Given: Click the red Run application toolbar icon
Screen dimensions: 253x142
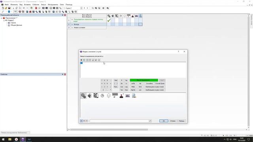Looking at the screenshot, I should 36,8.
